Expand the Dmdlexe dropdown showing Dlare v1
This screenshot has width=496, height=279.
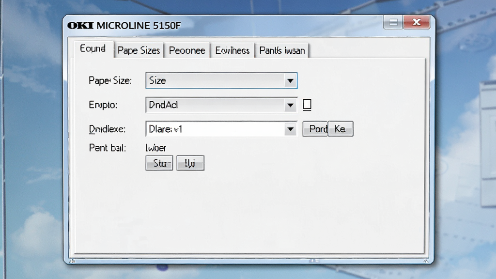pos(221,129)
